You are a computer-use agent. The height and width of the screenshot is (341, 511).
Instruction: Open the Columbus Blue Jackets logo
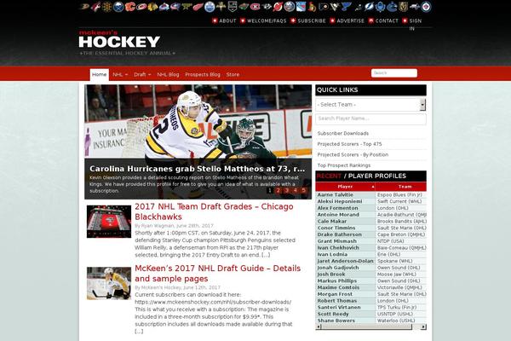[x=175, y=7]
